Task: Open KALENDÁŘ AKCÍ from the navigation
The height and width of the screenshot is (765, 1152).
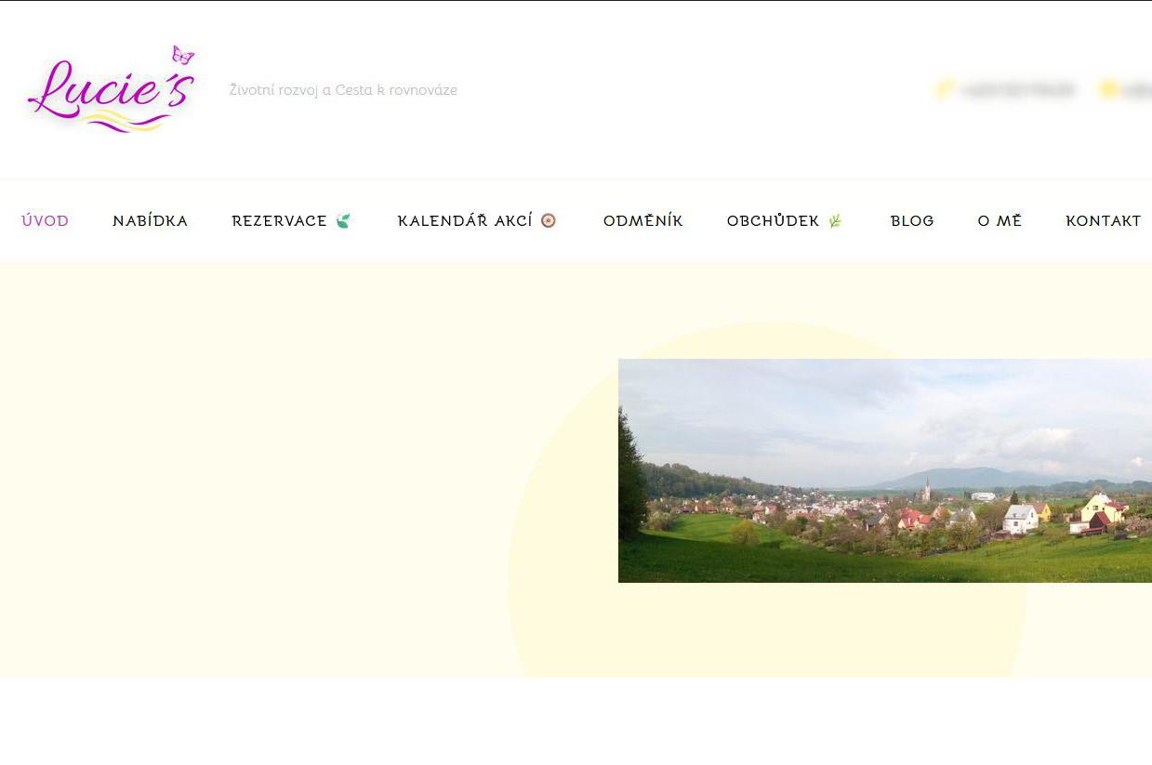Action: coord(465,221)
